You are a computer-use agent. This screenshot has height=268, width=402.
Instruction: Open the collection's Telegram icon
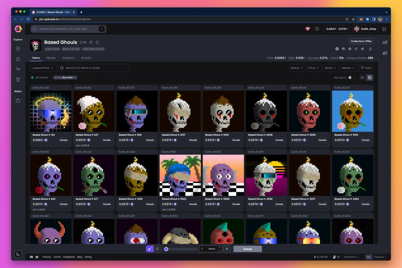[x=362, y=49]
